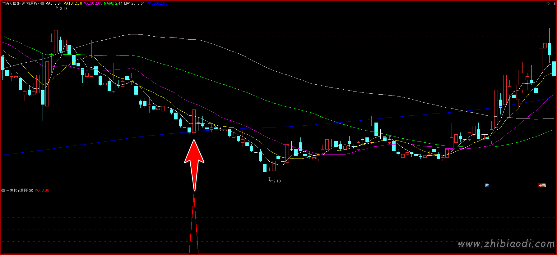557x255 pixels.
Task: Click the 王者抄底副图(6) indicator name
Action: coord(20,190)
